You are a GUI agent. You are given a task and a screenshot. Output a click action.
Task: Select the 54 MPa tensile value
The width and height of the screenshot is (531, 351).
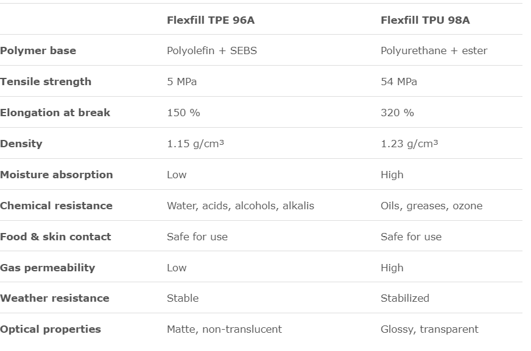399,82
